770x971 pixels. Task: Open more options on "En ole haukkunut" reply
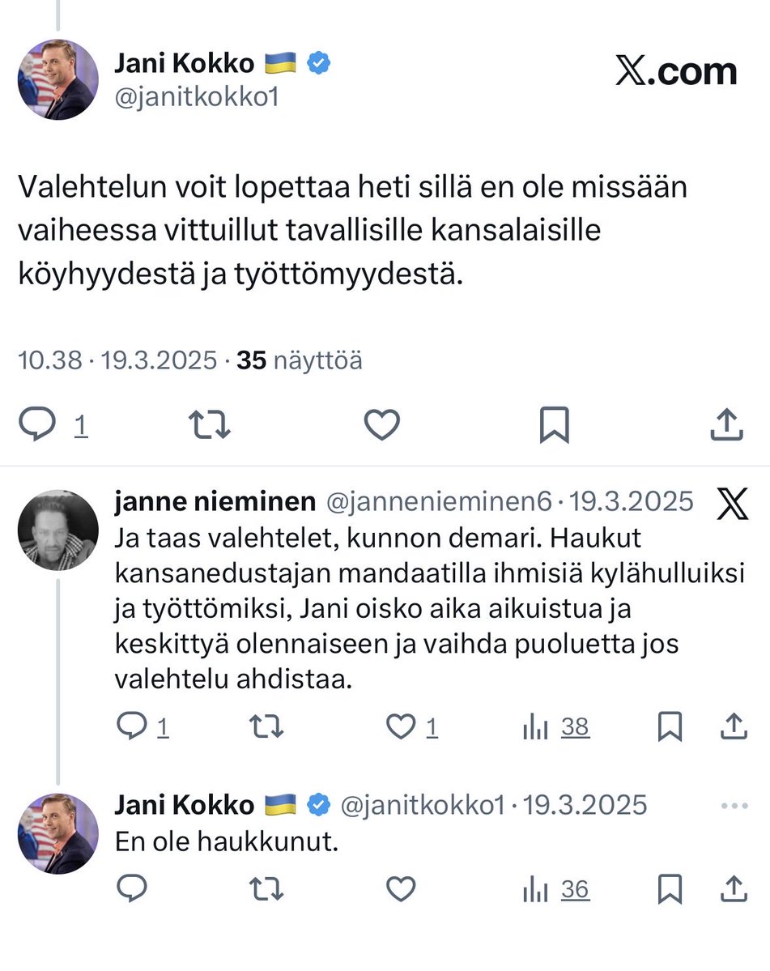point(734,806)
